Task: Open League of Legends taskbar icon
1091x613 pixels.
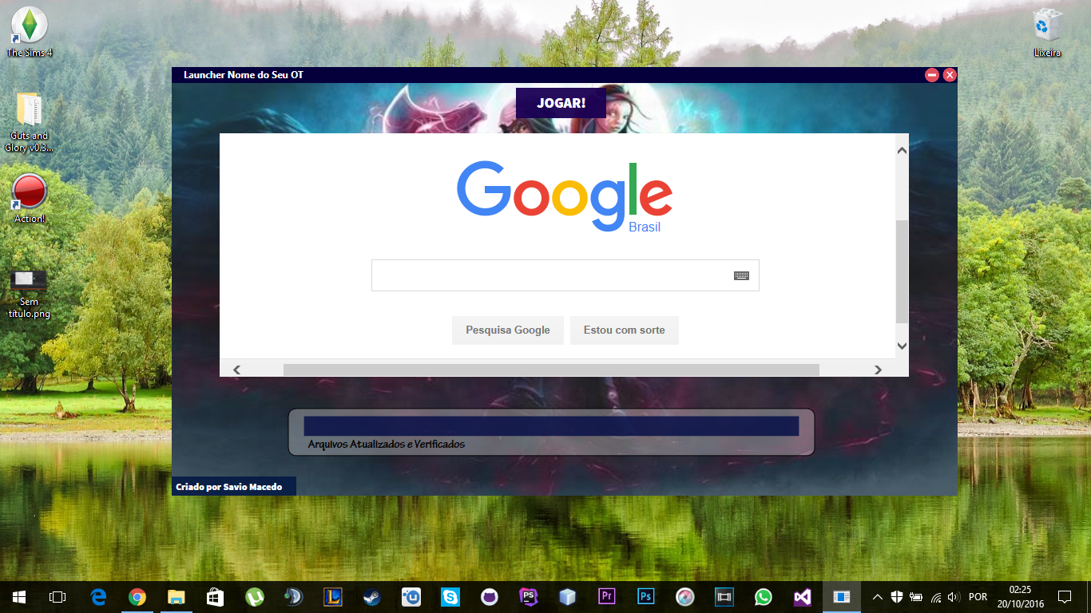Action: click(333, 596)
